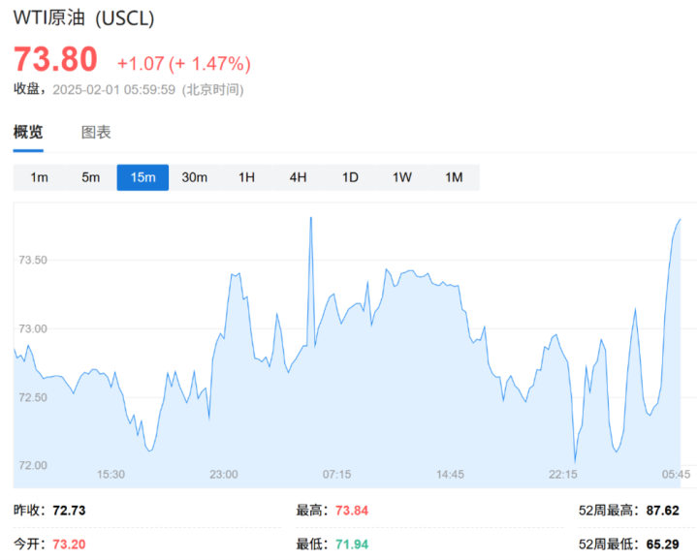
Task: Select the 5m interval button
Action: pyautogui.click(x=91, y=177)
